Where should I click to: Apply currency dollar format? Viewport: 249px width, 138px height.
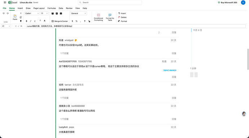[x=73, y=21]
